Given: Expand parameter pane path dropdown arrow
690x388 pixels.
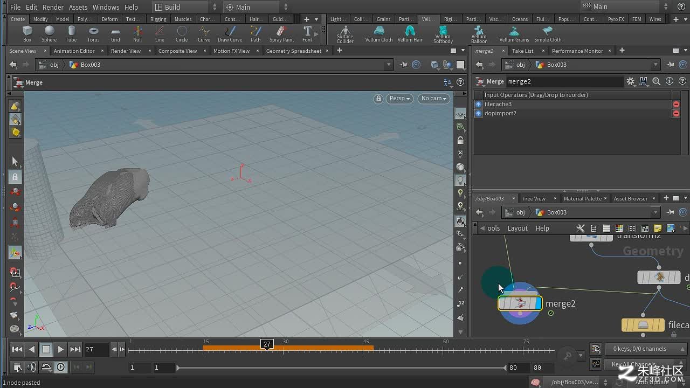Looking at the screenshot, I should (655, 65).
